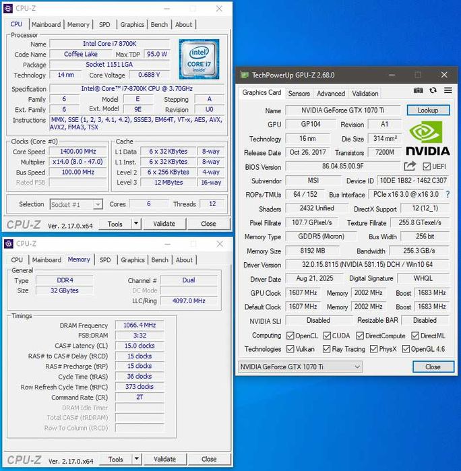Click Device ID field 10DE 1B82 - 1462 C307

tap(413, 181)
